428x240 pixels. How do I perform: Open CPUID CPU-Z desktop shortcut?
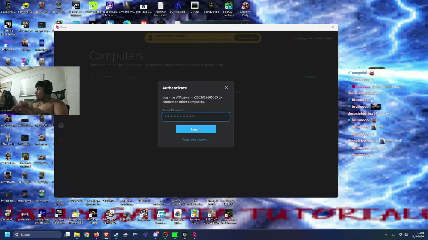pos(76,201)
